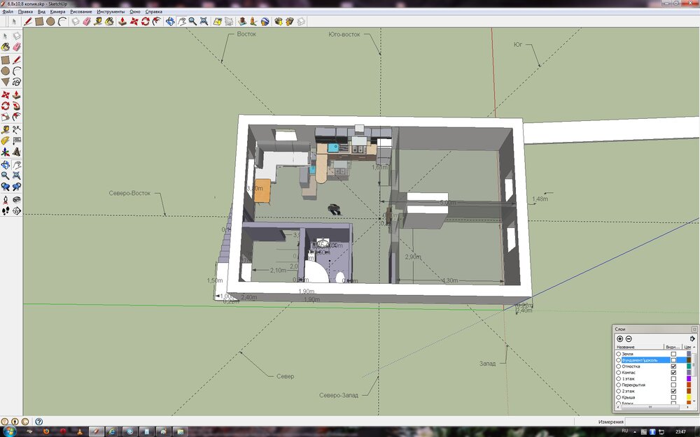The width and height of the screenshot is (700, 437).
Task: Click the Zoom magnifier tool in top toolbar
Action: point(192,22)
